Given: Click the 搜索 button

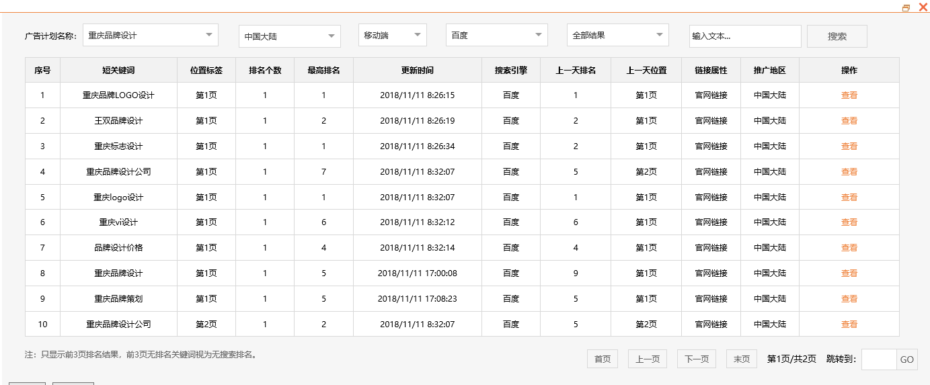Looking at the screenshot, I should tap(837, 36).
